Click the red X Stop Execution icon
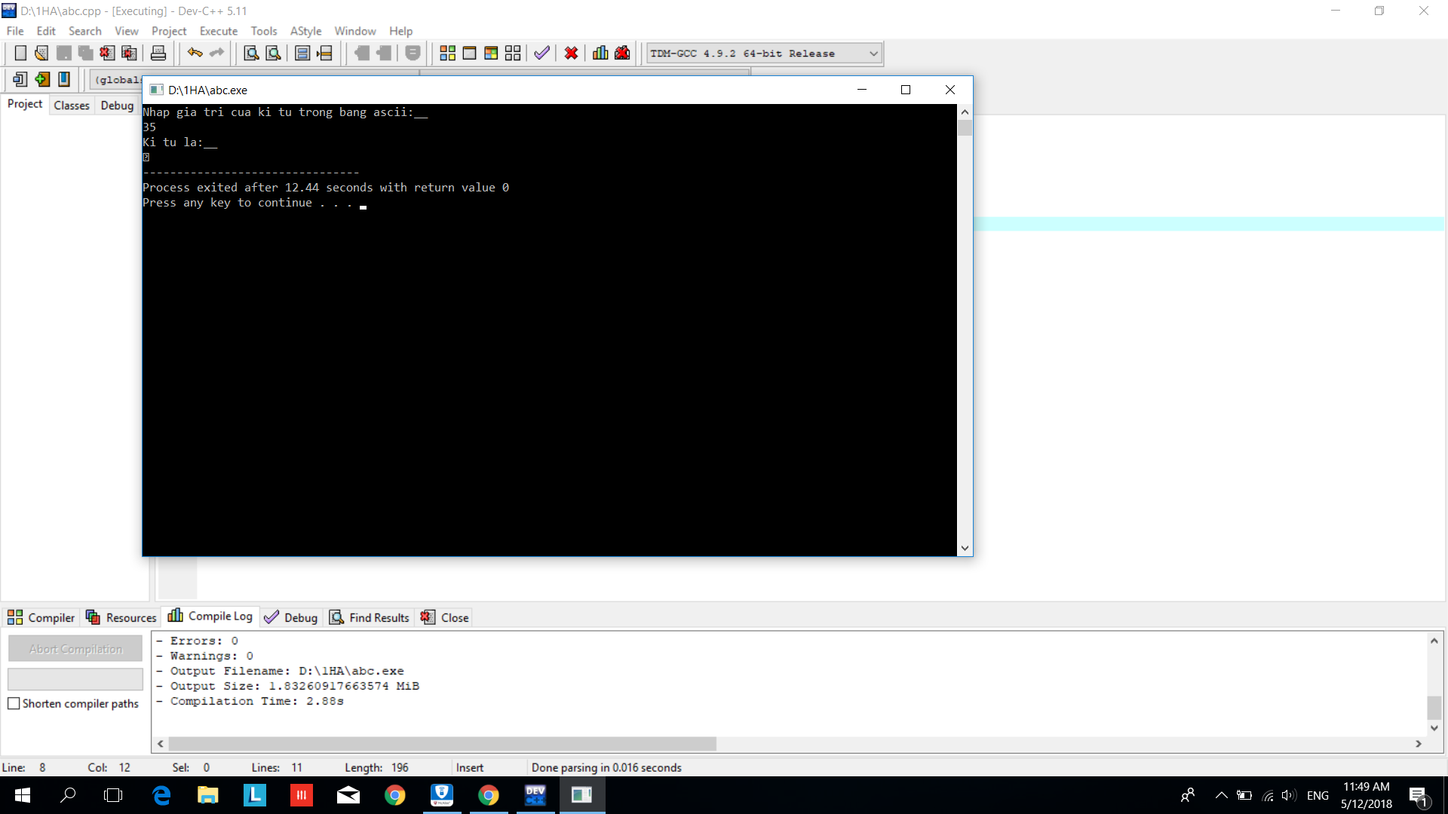Screen dimensions: 1448x814 (x=571, y=53)
